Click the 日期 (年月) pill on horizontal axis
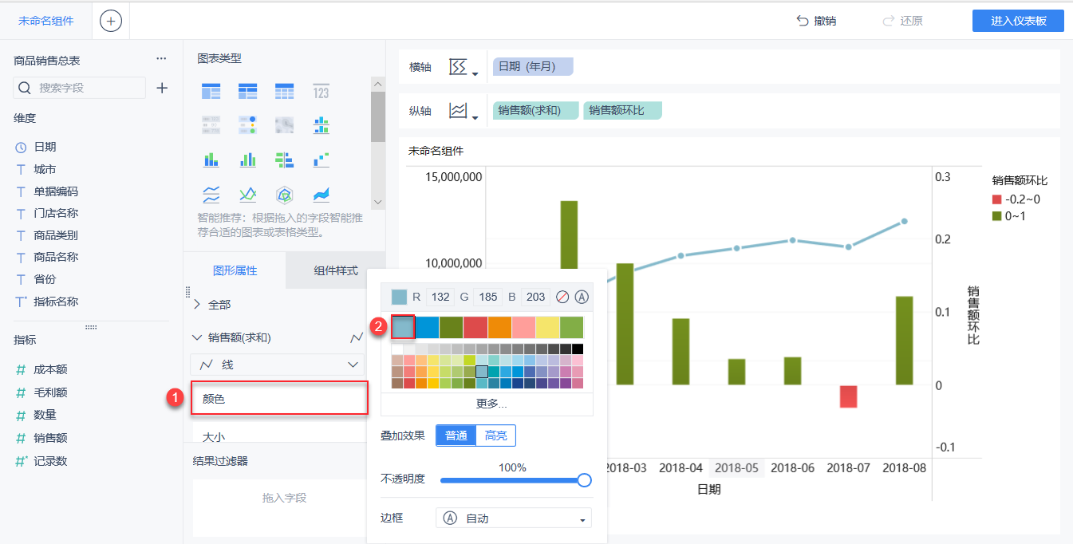The width and height of the screenshot is (1073, 544). [533, 67]
